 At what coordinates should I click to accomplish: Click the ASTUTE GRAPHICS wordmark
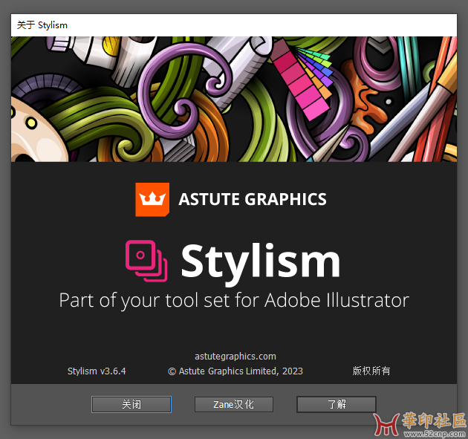(253, 199)
